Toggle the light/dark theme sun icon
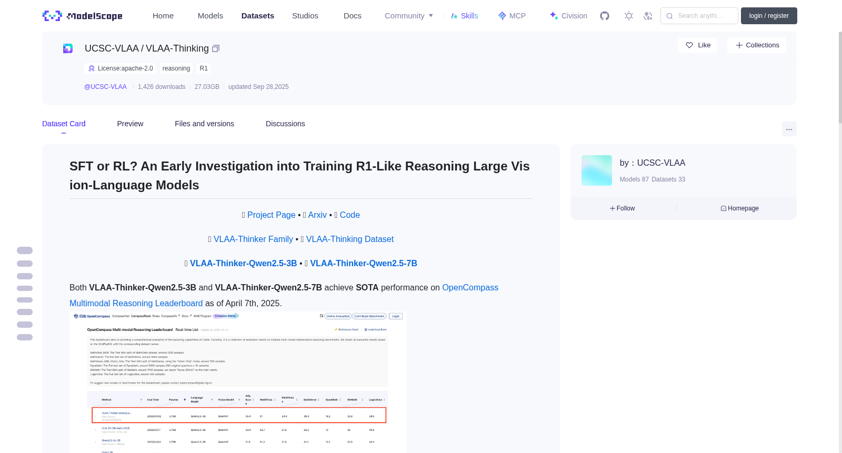842x453 pixels. tap(629, 16)
